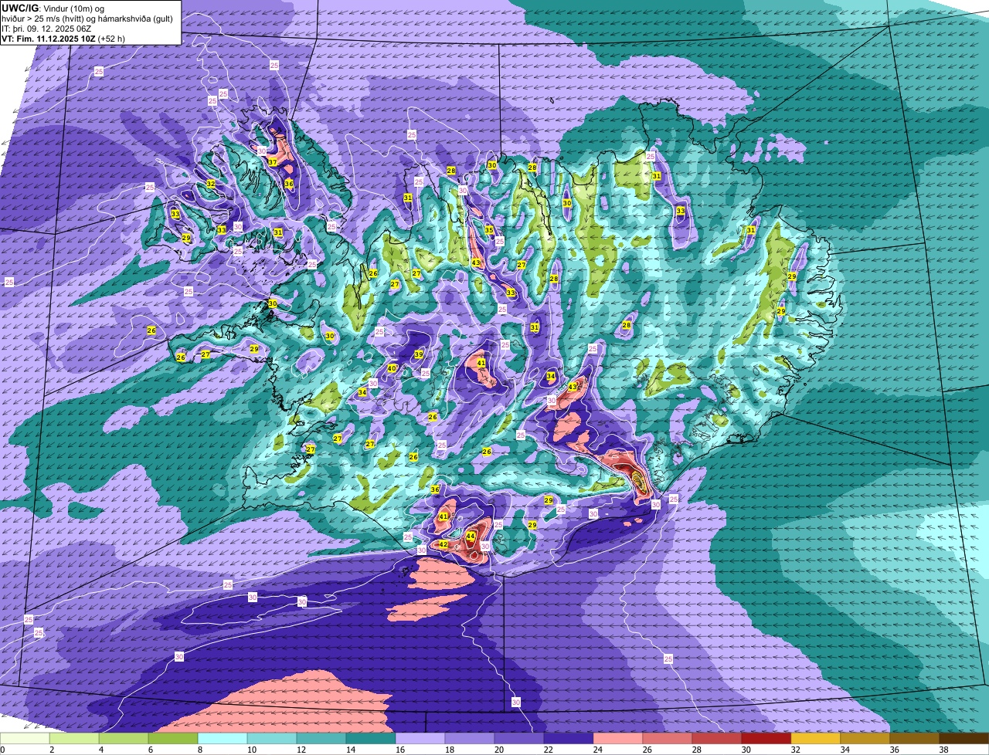Image resolution: width=989 pixels, height=755 pixels.
Task: Select the light cyan 8–10 m/s legend swatch
Action: pos(223,739)
